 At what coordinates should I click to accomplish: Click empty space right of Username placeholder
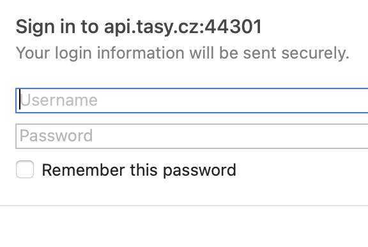(233, 101)
